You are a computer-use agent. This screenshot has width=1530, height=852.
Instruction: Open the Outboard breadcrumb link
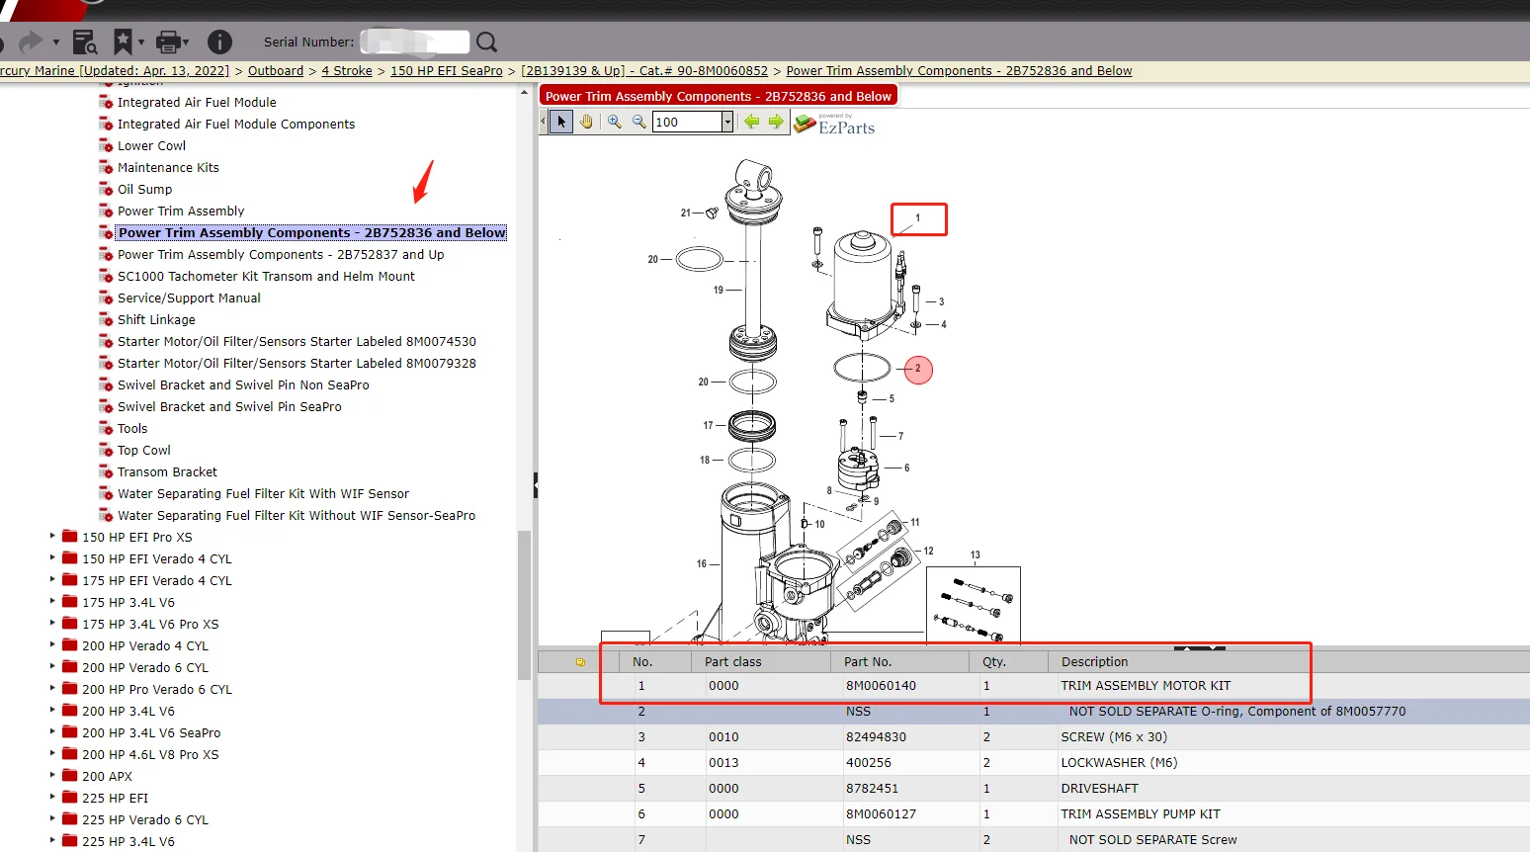point(276,71)
